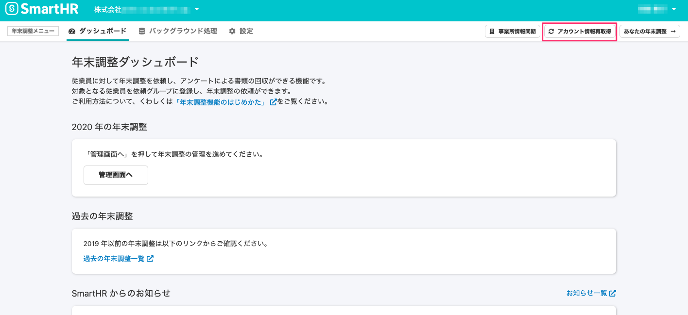Click the 管理画面へ button

pyautogui.click(x=116, y=175)
